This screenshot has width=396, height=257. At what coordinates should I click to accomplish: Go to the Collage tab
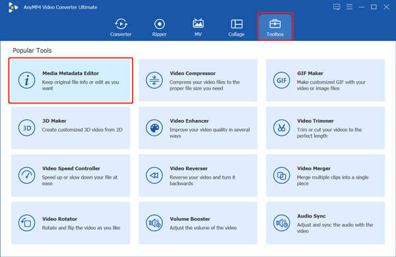pyautogui.click(x=236, y=27)
